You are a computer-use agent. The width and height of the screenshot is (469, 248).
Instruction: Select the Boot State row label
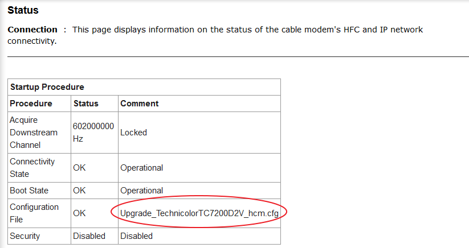tap(29, 191)
